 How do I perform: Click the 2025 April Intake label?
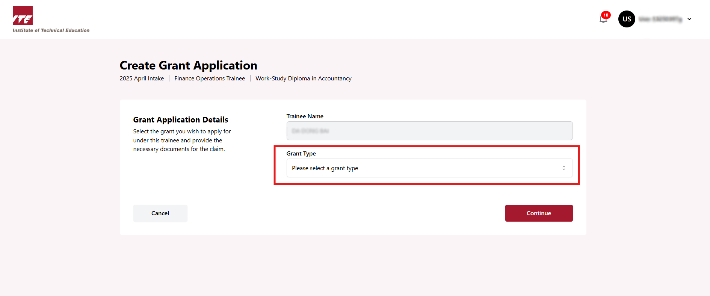[x=142, y=79]
